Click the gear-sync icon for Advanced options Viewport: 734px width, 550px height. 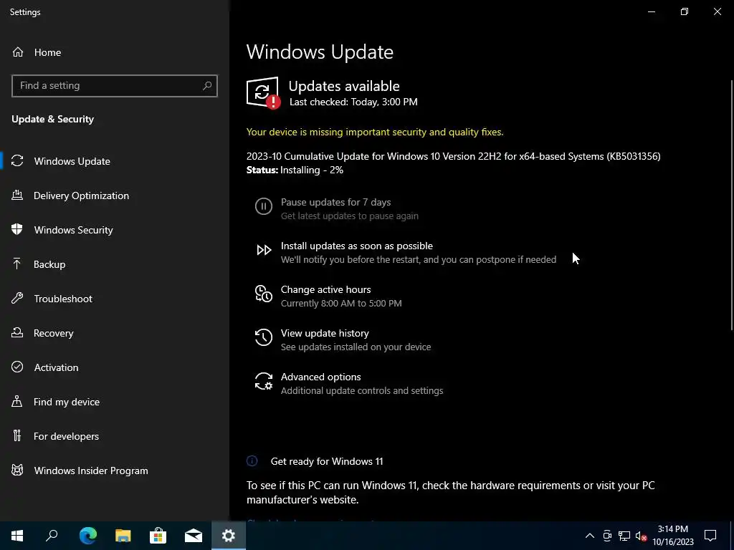(264, 381)
